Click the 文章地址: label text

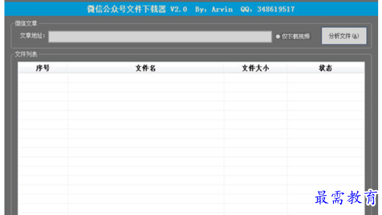tap(33, 36)
